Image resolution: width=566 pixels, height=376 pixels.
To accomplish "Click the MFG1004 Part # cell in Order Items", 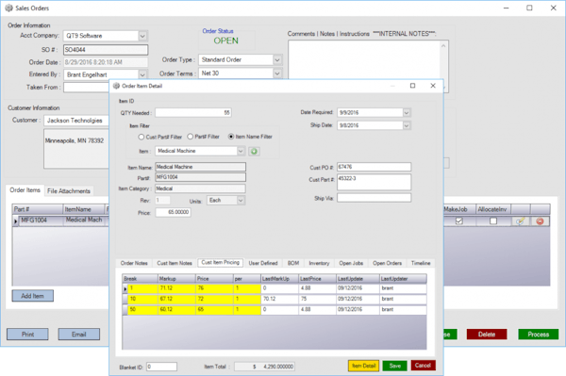I will coord(41,221).
